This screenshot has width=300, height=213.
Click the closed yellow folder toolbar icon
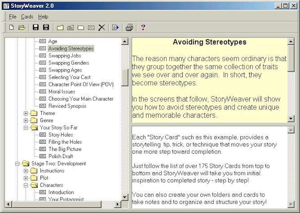click(60, 28)
